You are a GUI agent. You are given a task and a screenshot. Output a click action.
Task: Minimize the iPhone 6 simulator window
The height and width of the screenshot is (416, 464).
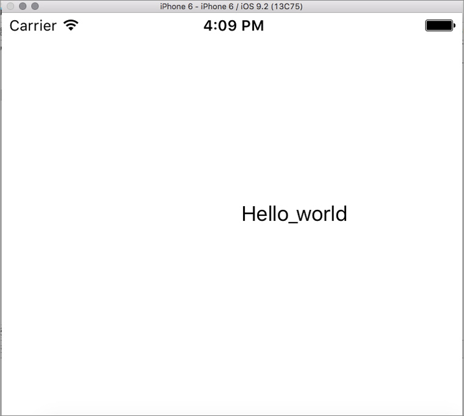tap(23, 6)
